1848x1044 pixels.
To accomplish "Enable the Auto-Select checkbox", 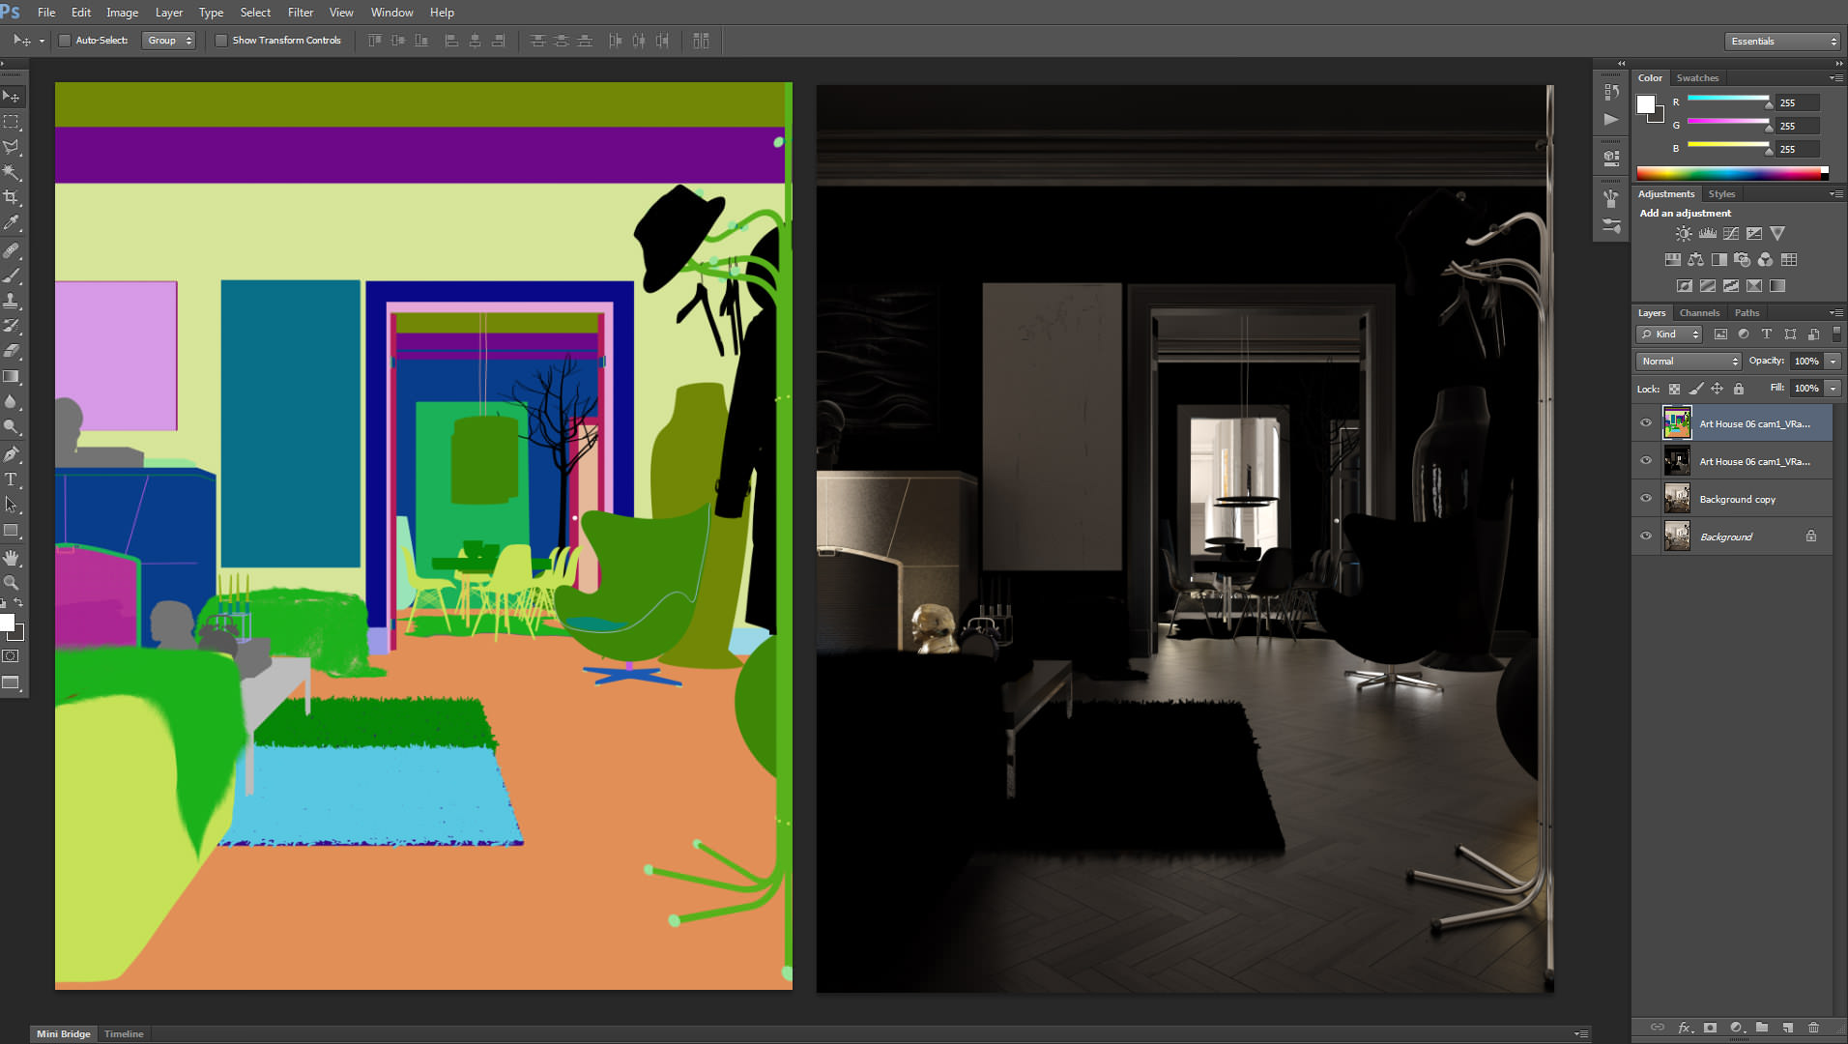I will coord(65,41).
